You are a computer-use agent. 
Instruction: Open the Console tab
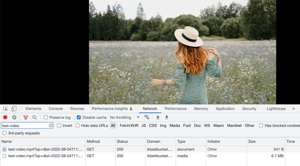[x=56, y=109]
